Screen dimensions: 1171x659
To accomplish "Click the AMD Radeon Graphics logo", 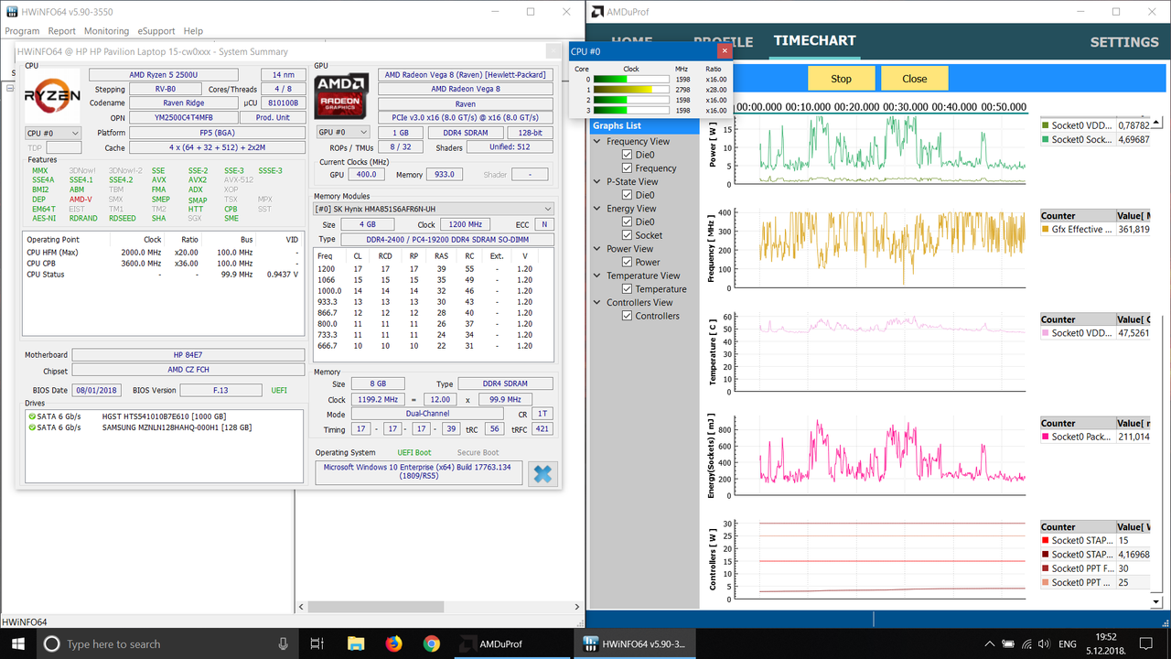I will tap(341, 96).
